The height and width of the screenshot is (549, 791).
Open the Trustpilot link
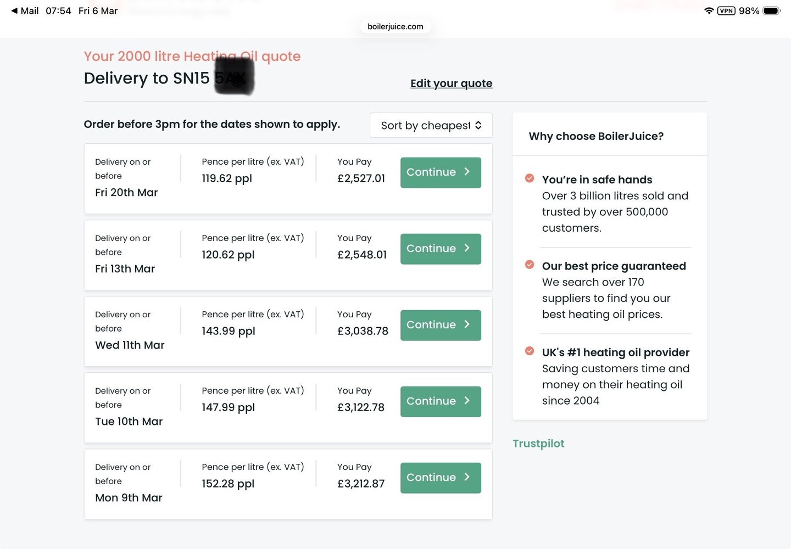pyautogui.click(x=538, y=444)
